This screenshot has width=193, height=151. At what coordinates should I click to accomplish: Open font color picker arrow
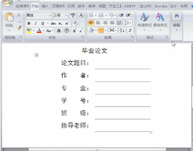tap(43, 31)
